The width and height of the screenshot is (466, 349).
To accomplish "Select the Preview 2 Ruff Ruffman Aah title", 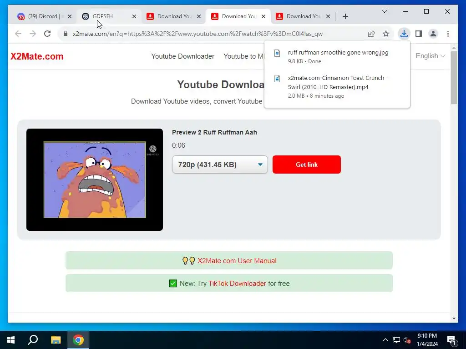I will (214, 132).
